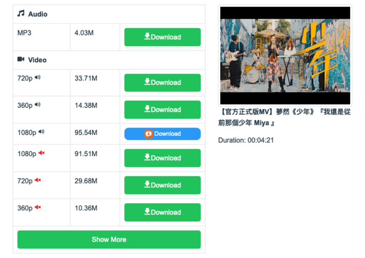Image resolution: width=365 pixels, height=258 pixels.
Task: Select the 4.03M file size
Action: click(x=84, y=33)
